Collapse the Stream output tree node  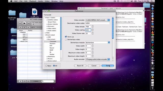(45, 35)
